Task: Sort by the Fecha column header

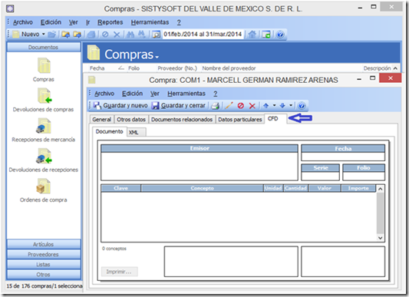Action: point(97,68)
